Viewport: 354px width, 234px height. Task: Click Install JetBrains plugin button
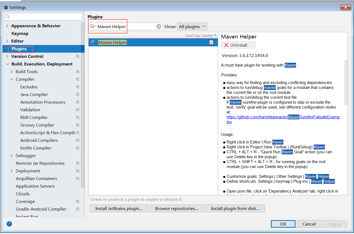click(x=119, y=208)
